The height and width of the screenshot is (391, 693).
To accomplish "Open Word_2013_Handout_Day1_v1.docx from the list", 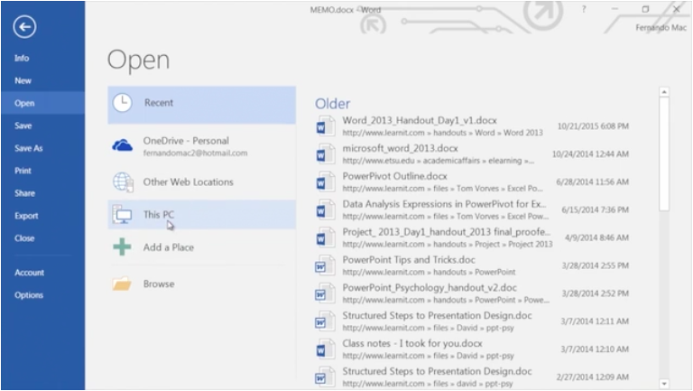I will coord(420,120).
